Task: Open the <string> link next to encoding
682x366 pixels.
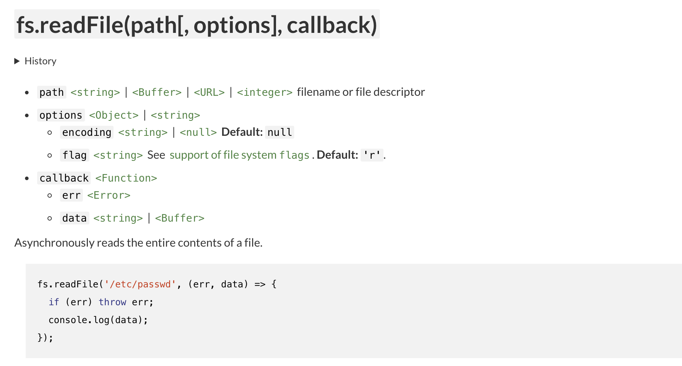Action: (x=143, y=132)
